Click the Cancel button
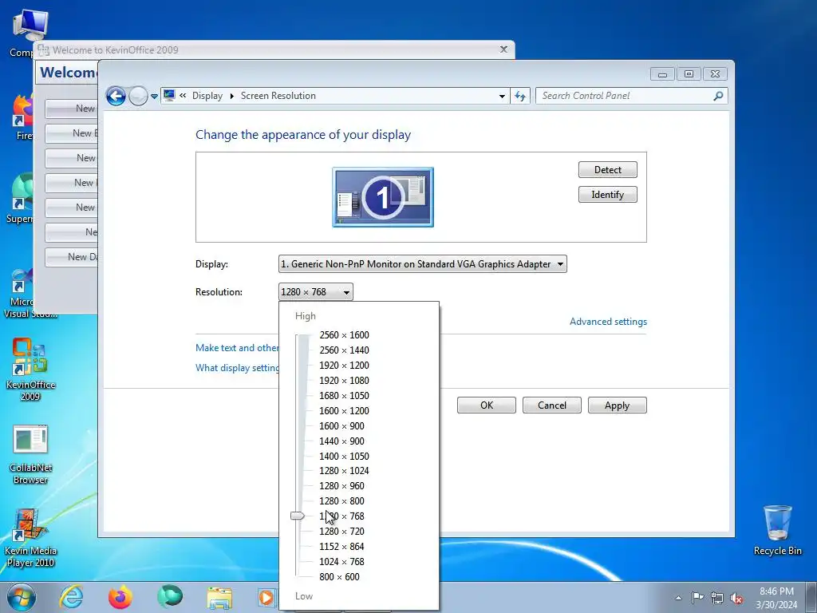 click(552, 405)
